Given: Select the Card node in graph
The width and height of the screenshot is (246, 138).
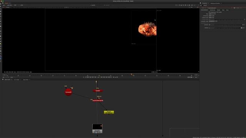Looking at the screenshot, I should tap(98, 91).
